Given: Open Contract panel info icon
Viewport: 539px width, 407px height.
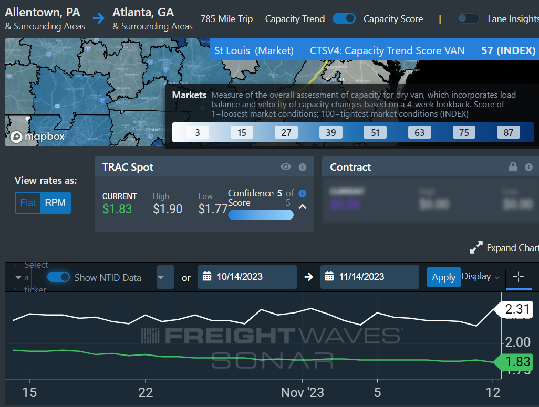Looking at the screenshot, I should [528, 167].
